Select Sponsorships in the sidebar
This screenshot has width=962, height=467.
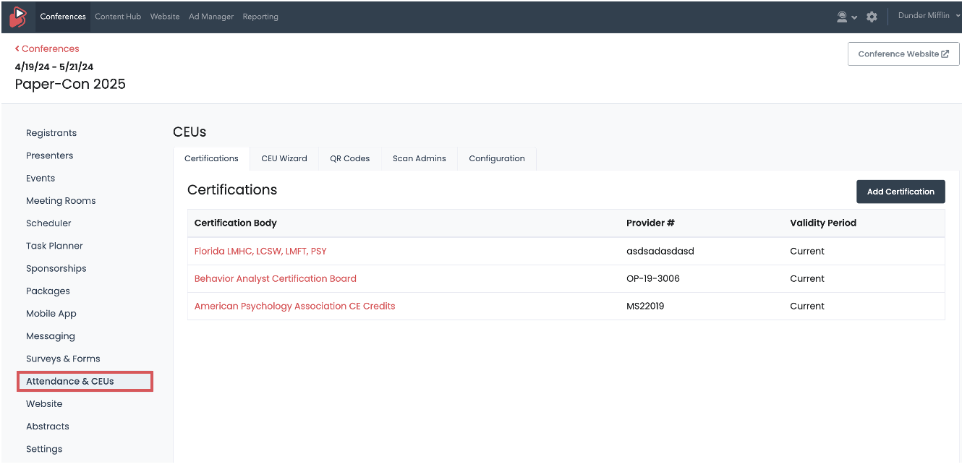click(x=56, y=268)
